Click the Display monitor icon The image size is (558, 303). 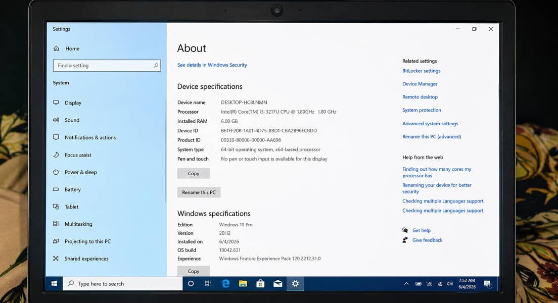[x=56, y=103]
